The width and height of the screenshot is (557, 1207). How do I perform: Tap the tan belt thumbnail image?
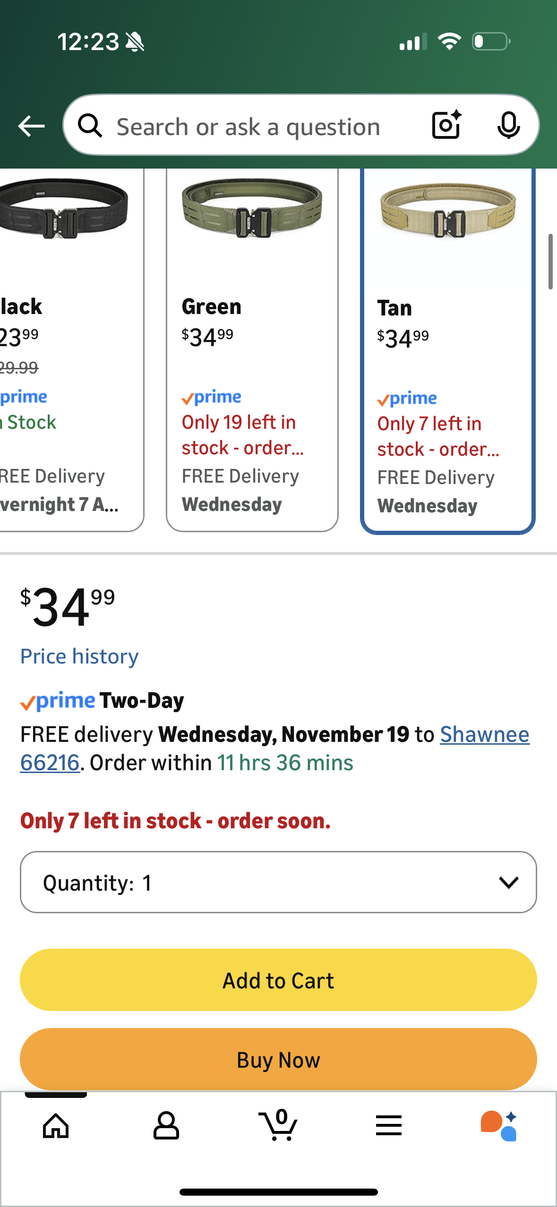[448, 211]
